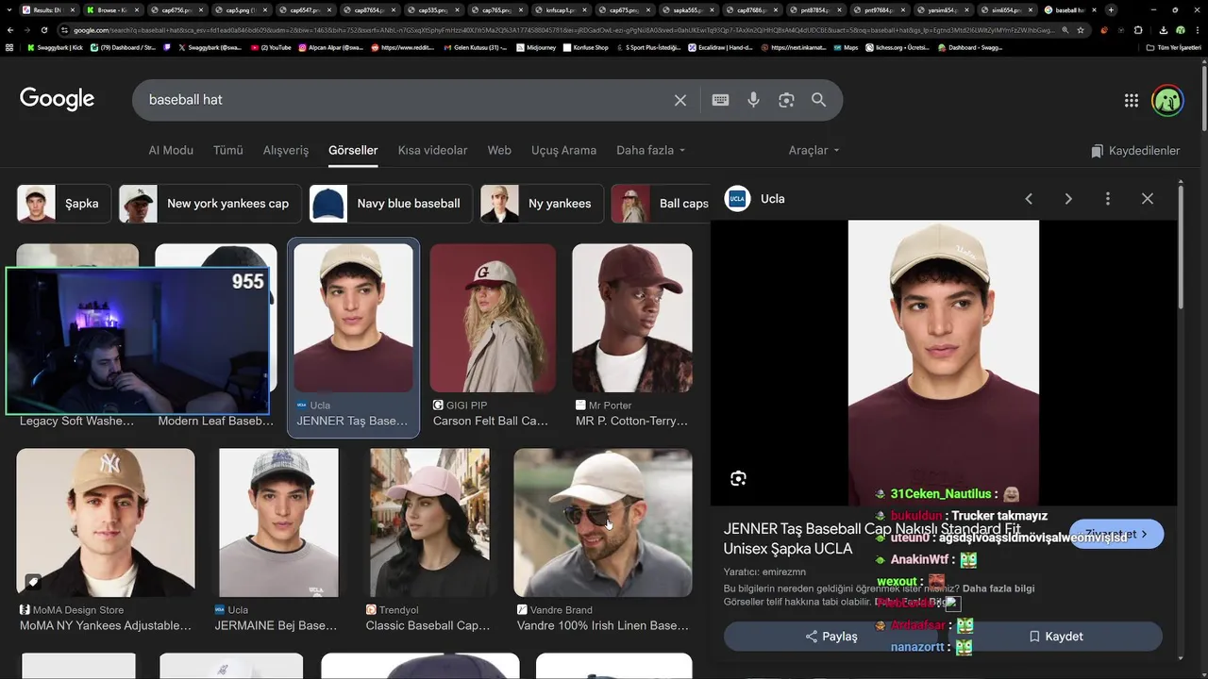Viewport: 1208px width, 679px height.
Task: Show the previous image in the preview panel
Action: click(1029, 199)
